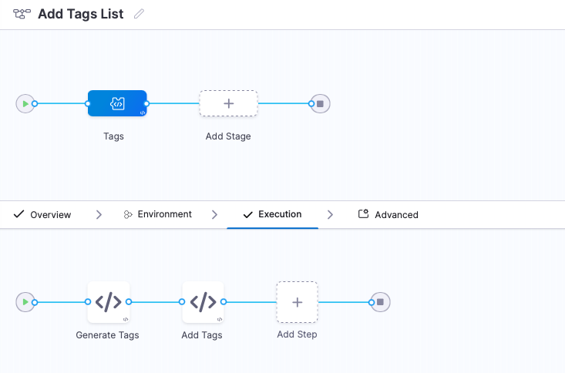Click the chevron after the Environment tab

(x=214, y=215)
